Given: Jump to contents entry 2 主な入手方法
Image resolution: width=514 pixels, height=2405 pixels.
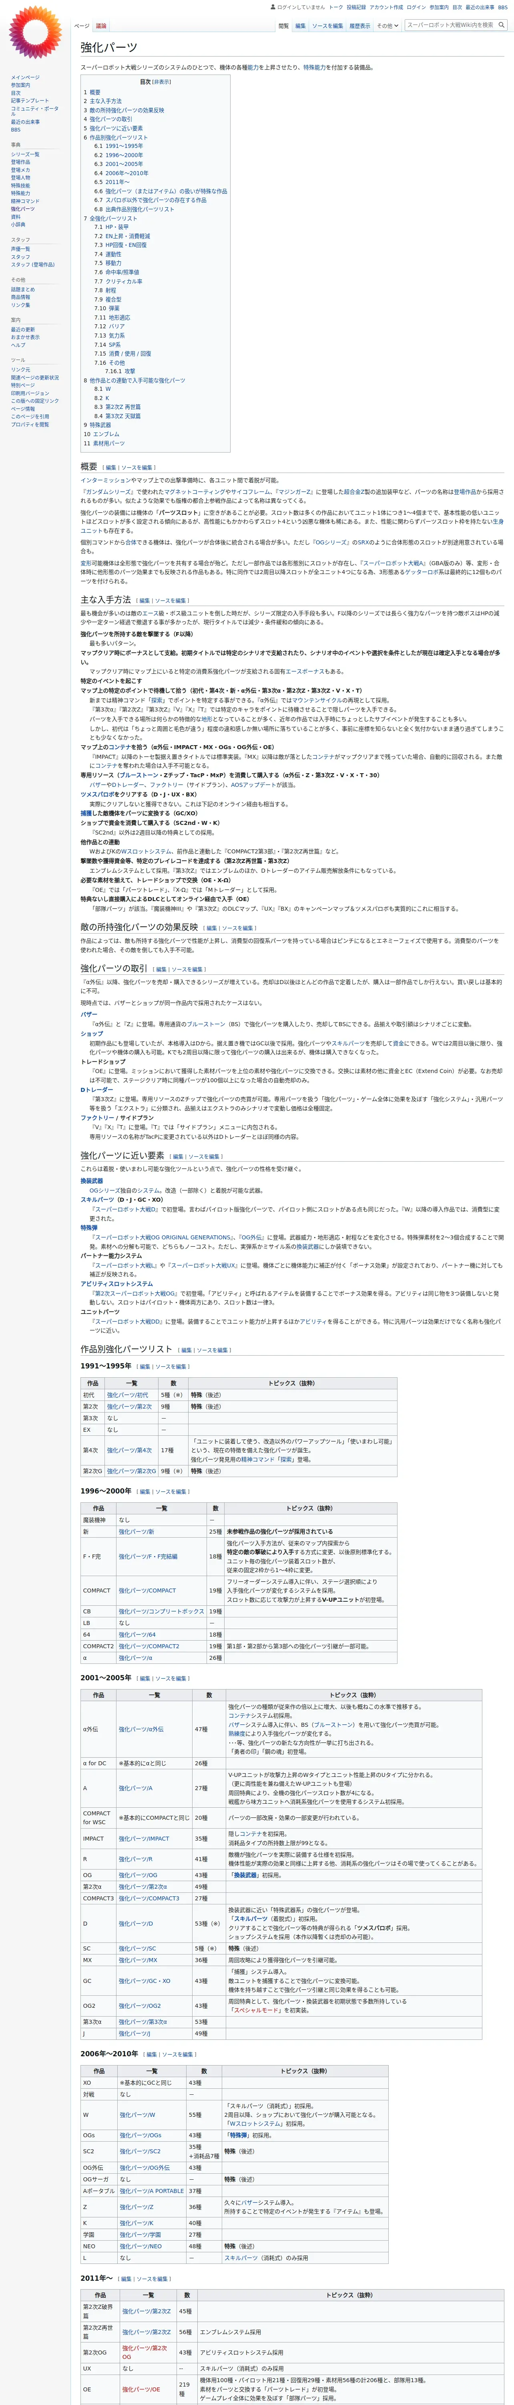Looking at the screenshot, I should pyautogui.click(x=102, y=102).
